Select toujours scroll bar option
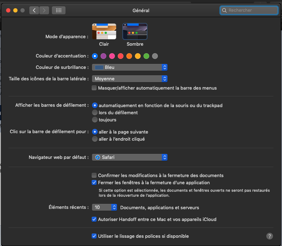282x246 pixels. 95,120
